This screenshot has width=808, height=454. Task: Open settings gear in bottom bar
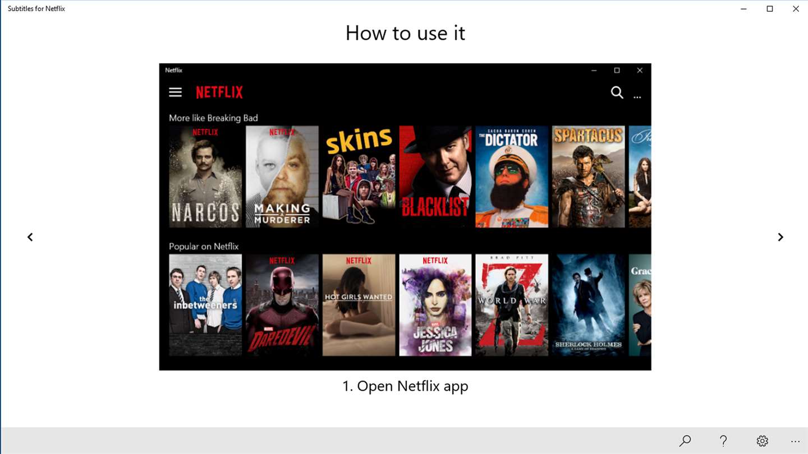pyautogui.click(x=762, y=441)
